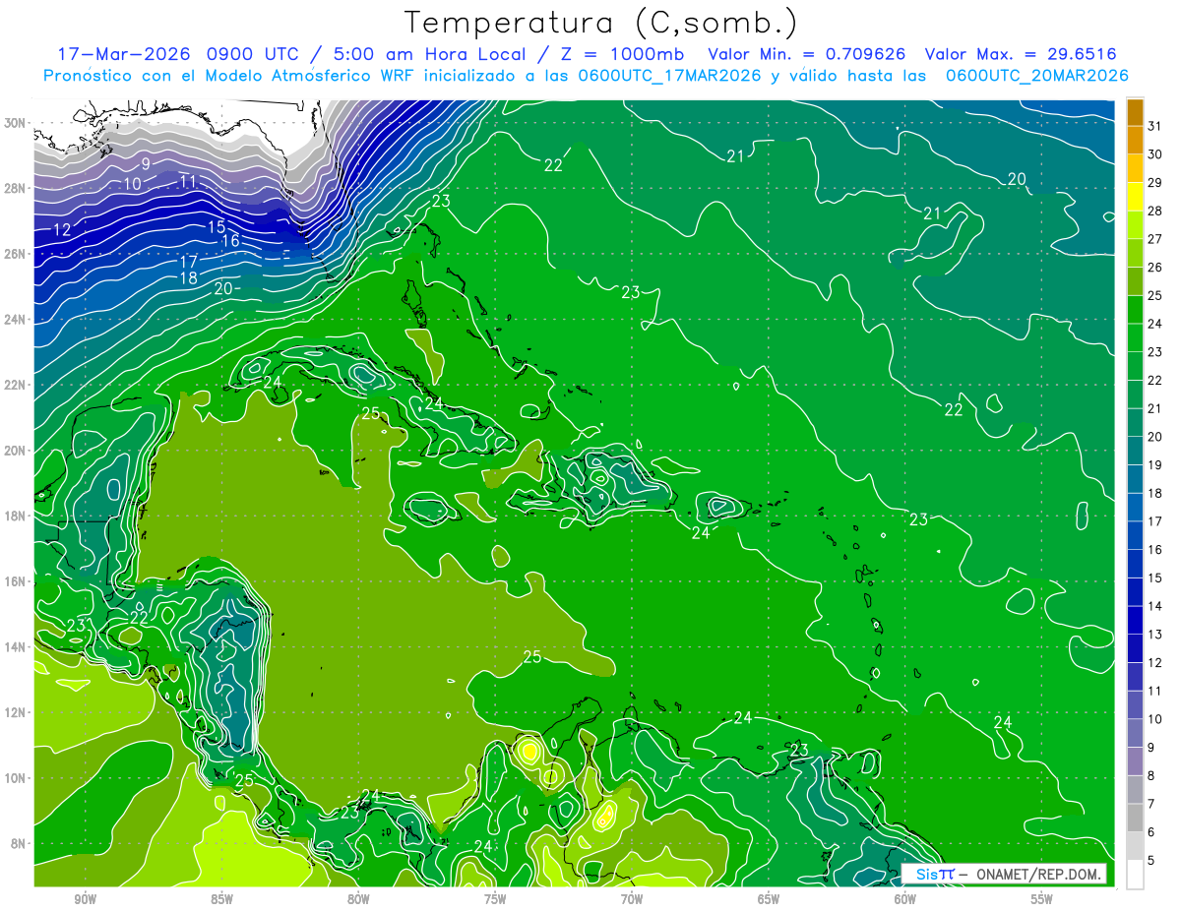Click the 12N latitude axis label
The height and width of the screenshot is (912, 1181).
17,712
